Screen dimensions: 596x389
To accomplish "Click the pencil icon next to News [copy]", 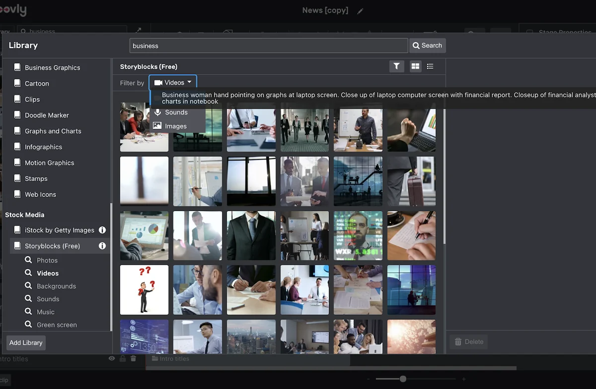I will (x=360, y=11).
